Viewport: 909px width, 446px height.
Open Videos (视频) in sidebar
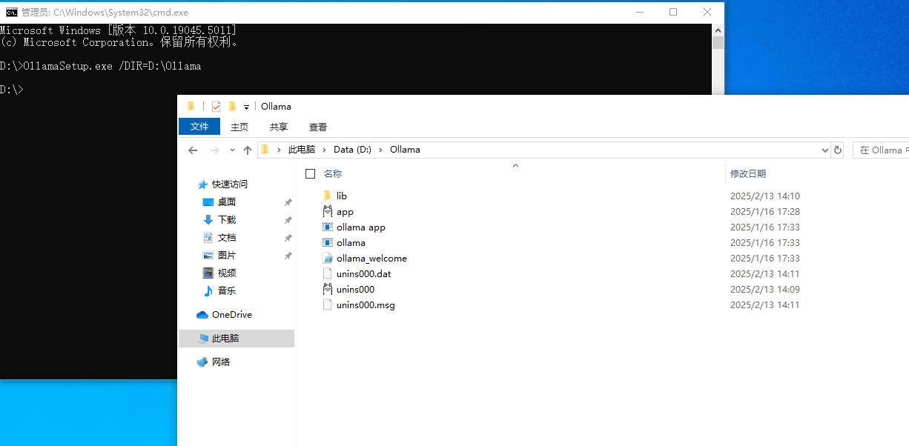coord(227,273)
